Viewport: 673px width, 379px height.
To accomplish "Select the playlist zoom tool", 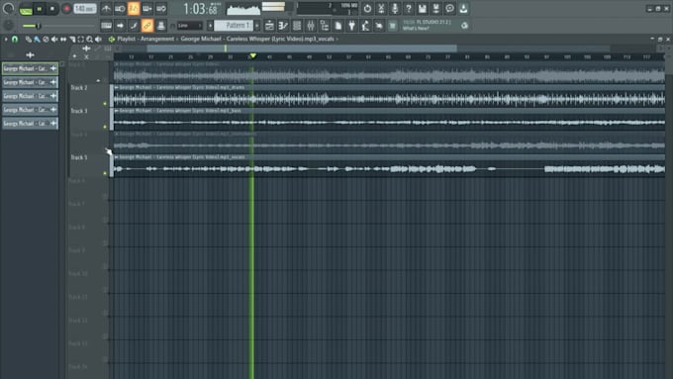I will [90, 39].
